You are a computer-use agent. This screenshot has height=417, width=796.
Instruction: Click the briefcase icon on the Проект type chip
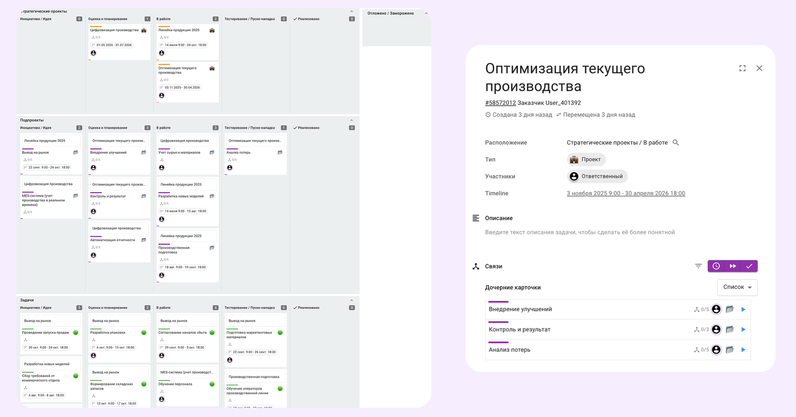574,159
